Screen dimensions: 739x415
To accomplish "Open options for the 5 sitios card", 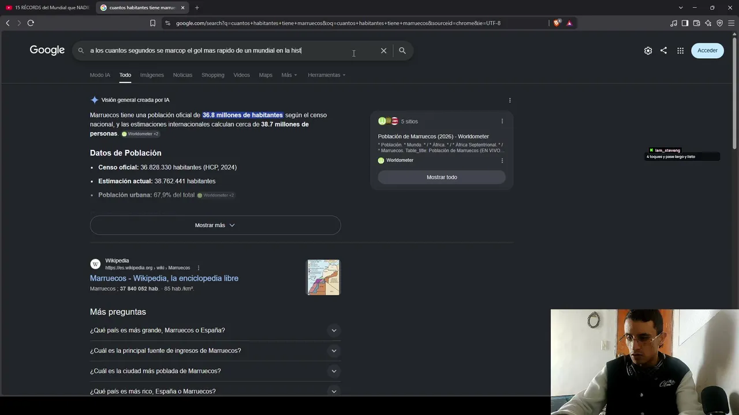I will tap(502, 121).
